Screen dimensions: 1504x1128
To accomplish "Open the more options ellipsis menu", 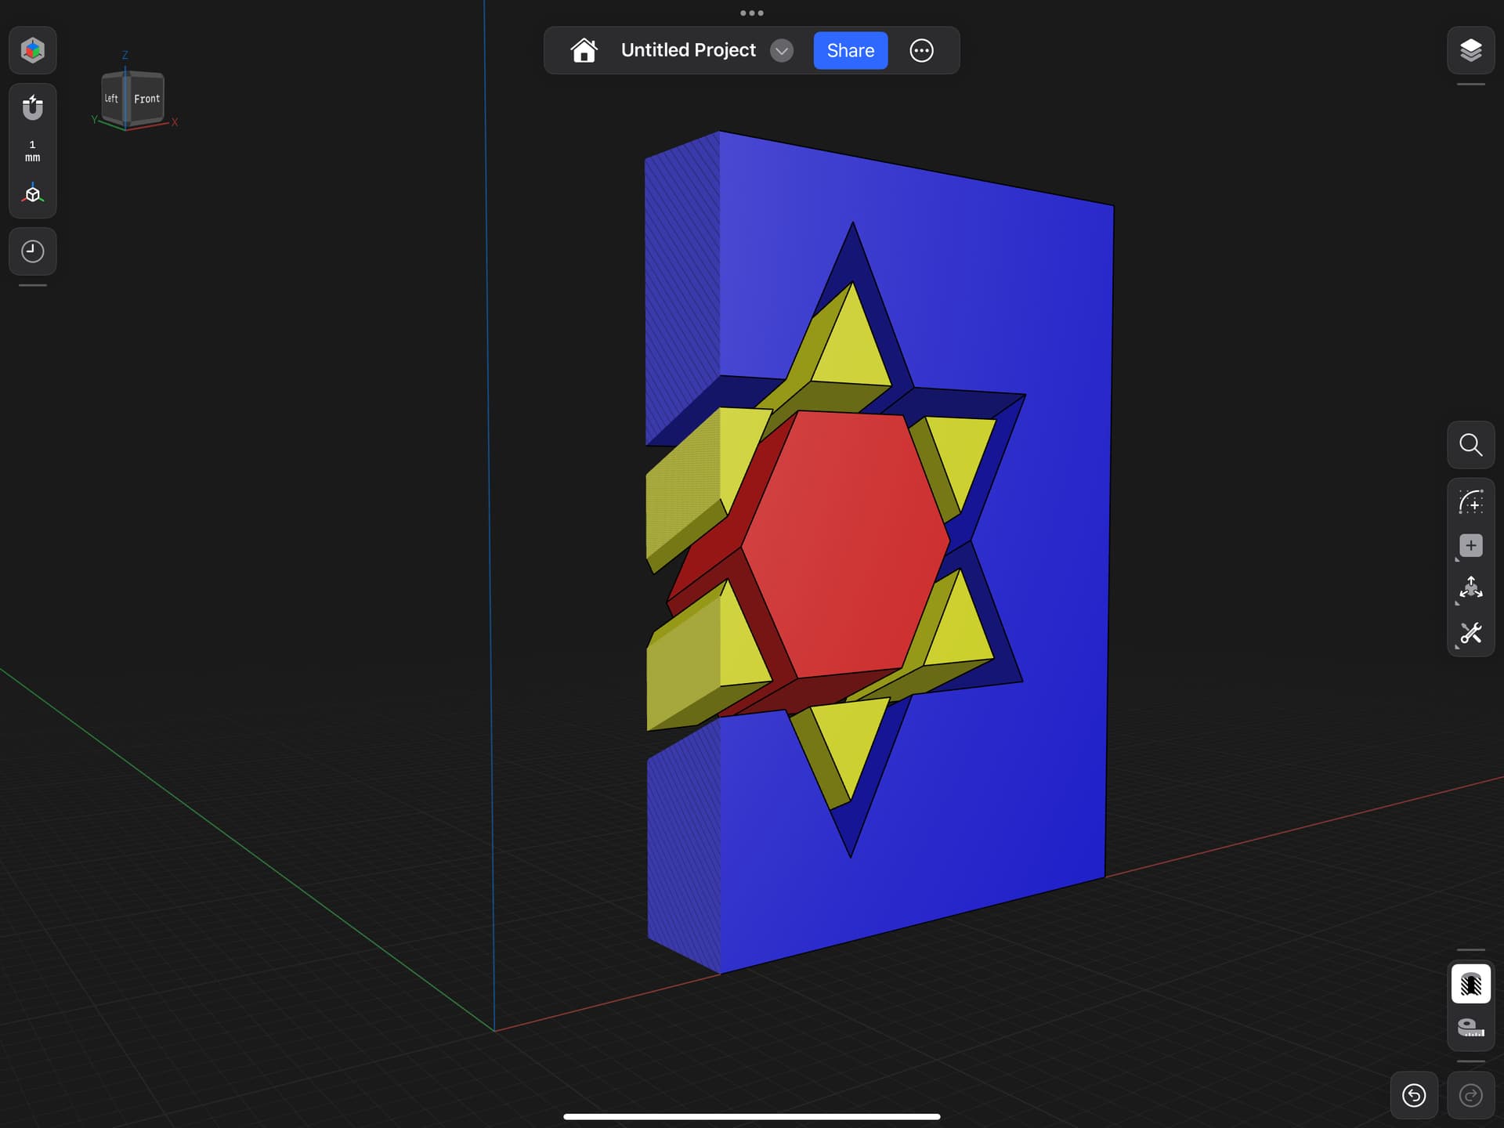I will point(921,51).
